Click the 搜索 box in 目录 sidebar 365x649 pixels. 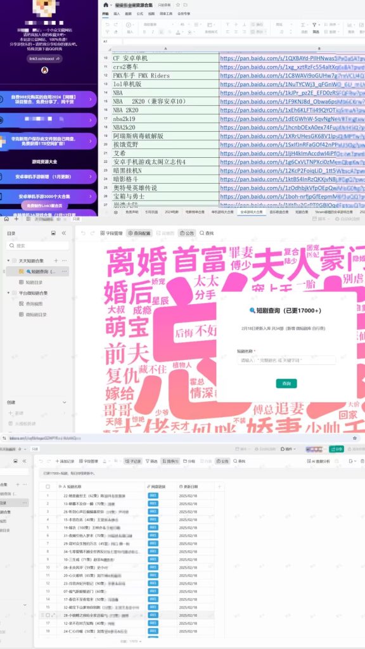[36, 245]
